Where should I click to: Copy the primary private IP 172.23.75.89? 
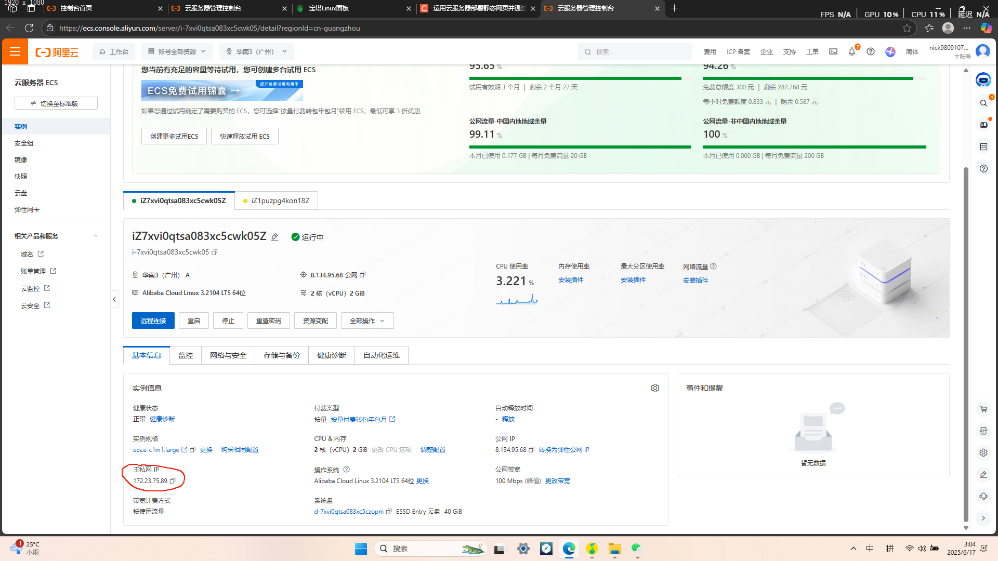(173, 481)
